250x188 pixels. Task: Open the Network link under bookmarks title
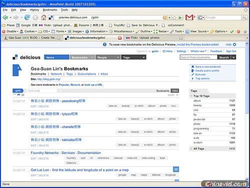click(x=56, y=74)
